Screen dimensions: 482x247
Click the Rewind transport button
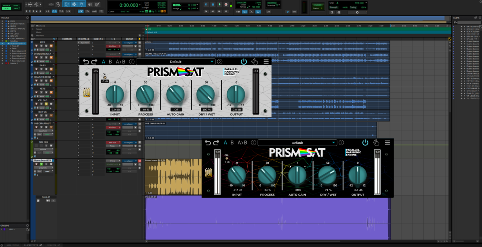tap(213, 11)
